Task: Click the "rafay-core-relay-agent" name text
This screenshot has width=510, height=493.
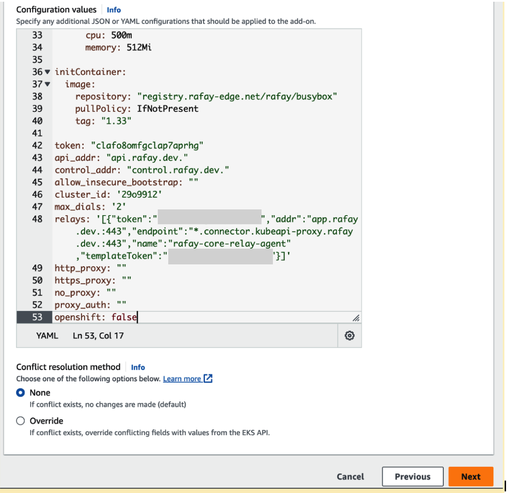Action: pyautogui.click(x=229, y=243)
